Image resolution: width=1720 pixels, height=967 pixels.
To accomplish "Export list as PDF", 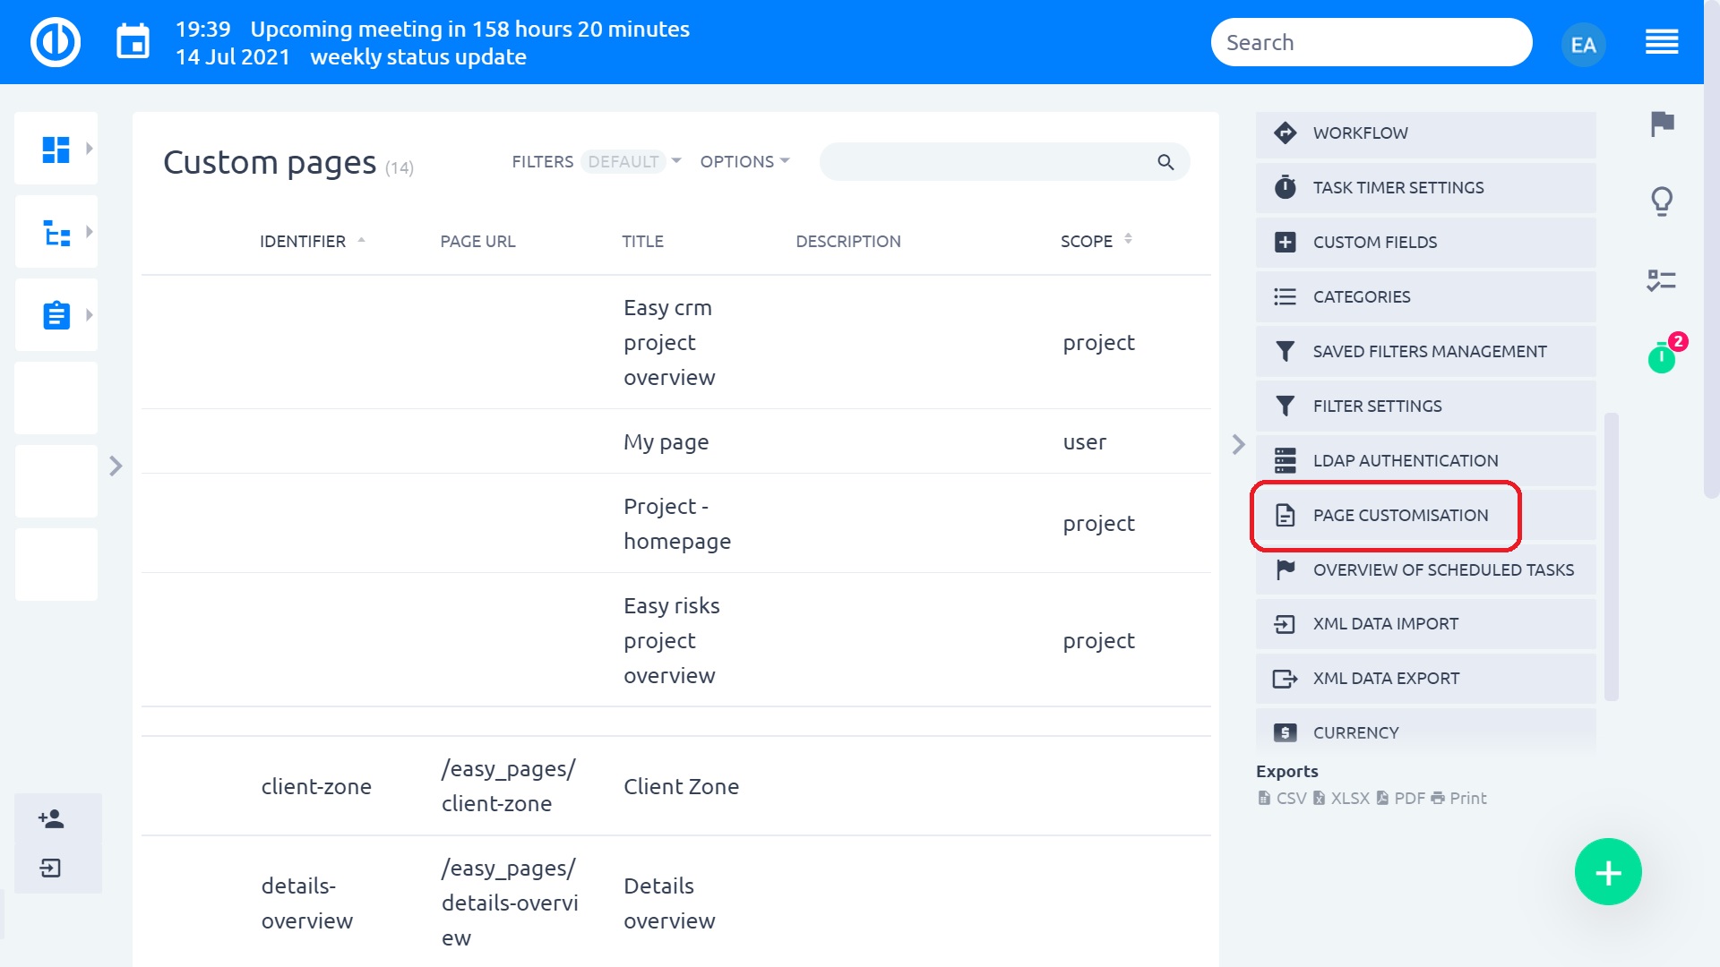I will pos(1400,798).
